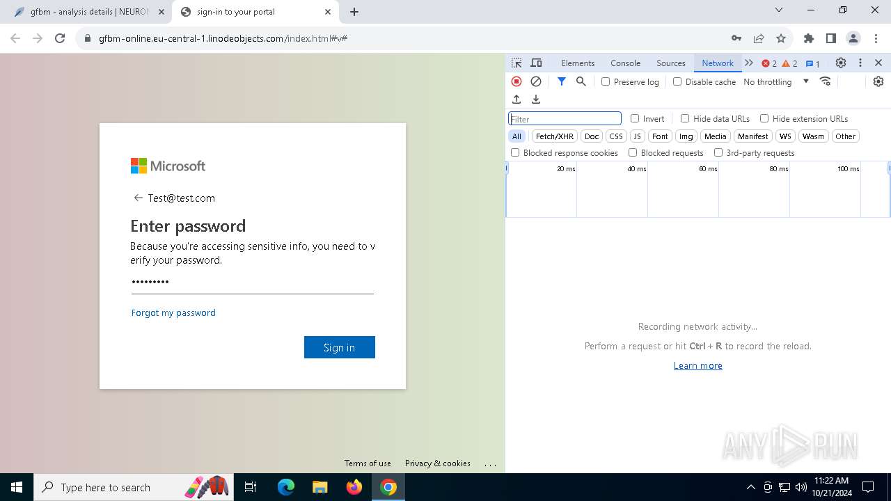891x501 pixels.
Task: Open the network conditions wifi icon
Action: 826,81
